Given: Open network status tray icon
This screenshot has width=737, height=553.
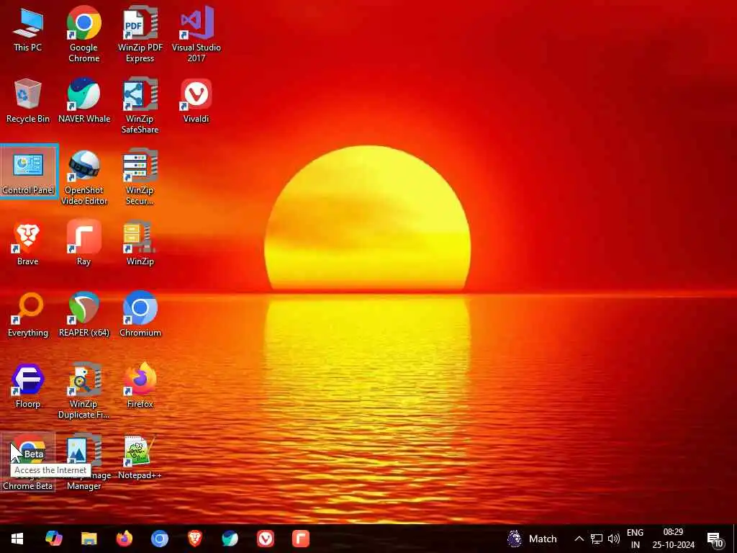Looking at the screenshot, I should pyautogui.click(x=597, y=539).
